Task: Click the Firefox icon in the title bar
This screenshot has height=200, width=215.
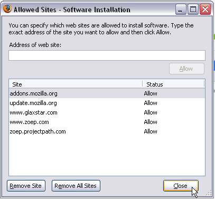Action: click(x=7, y=9)
